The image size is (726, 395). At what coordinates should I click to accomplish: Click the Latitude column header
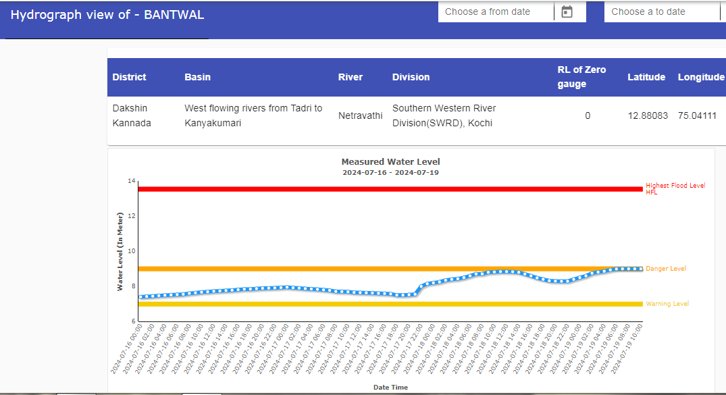(646, 77)
